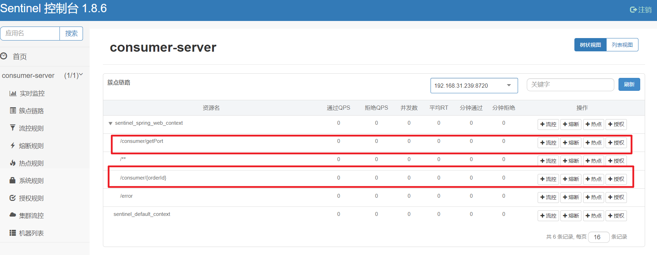Add 熔断 rule for /consumer/getPort
Screen dimensions: 657x255
pos(571,143)
